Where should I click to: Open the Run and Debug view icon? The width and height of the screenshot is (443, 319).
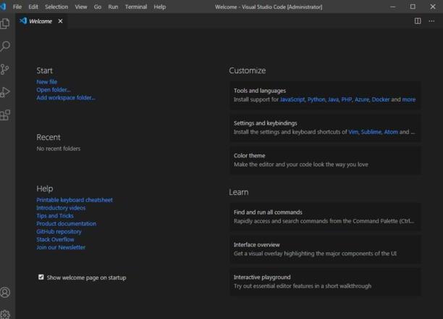pos(5,92)
